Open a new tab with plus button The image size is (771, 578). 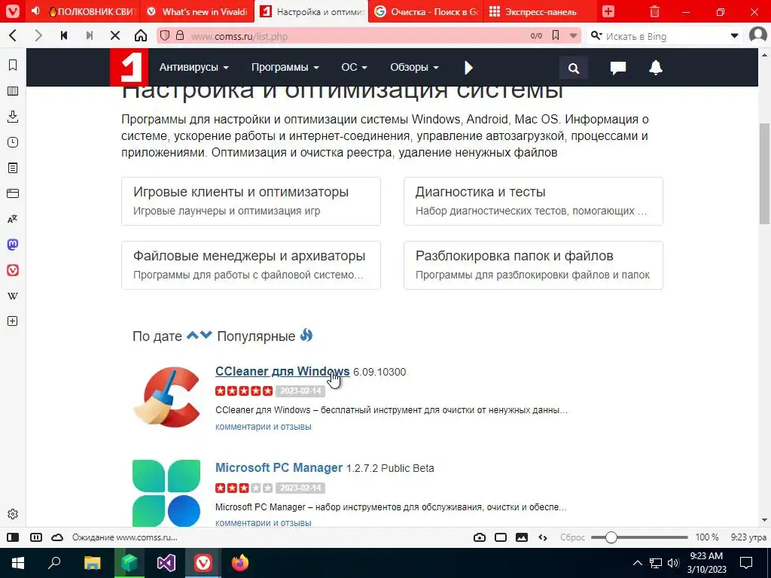click(608, 11)
